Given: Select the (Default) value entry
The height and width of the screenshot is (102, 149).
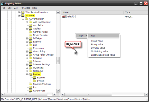Looking at the screenshot, I should point(70,16).
